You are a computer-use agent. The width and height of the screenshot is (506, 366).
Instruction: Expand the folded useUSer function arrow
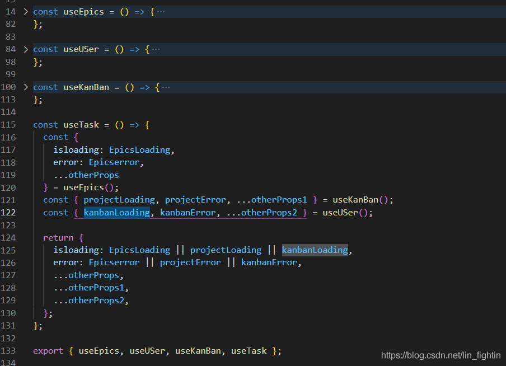(x=25, y=49)
